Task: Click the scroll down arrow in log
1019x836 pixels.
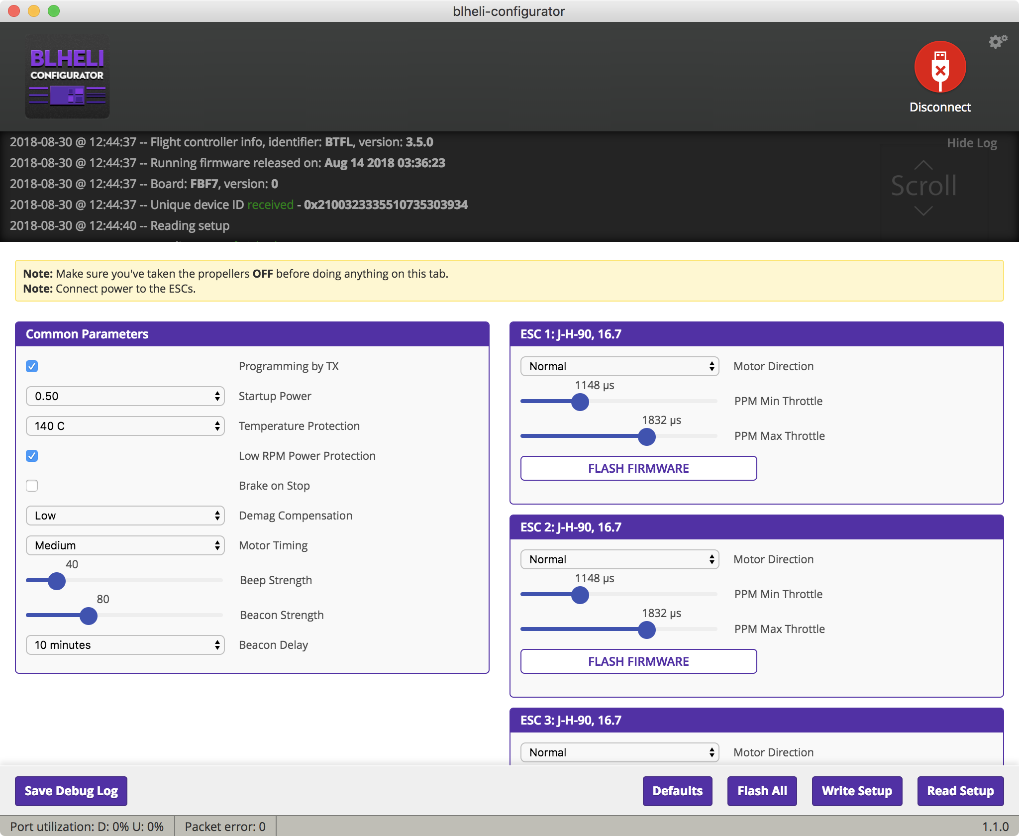Action: pos(923,211)
